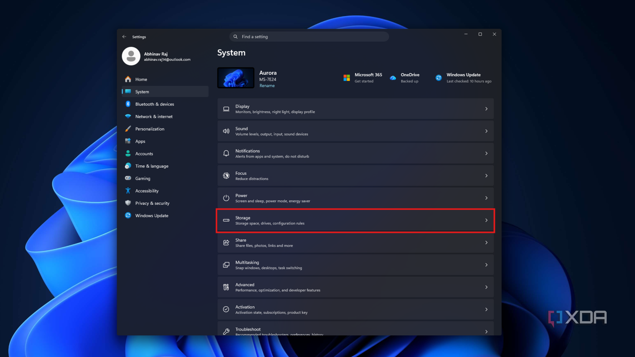
Task: Click the Display monitor icon
Action: (226, 109)
